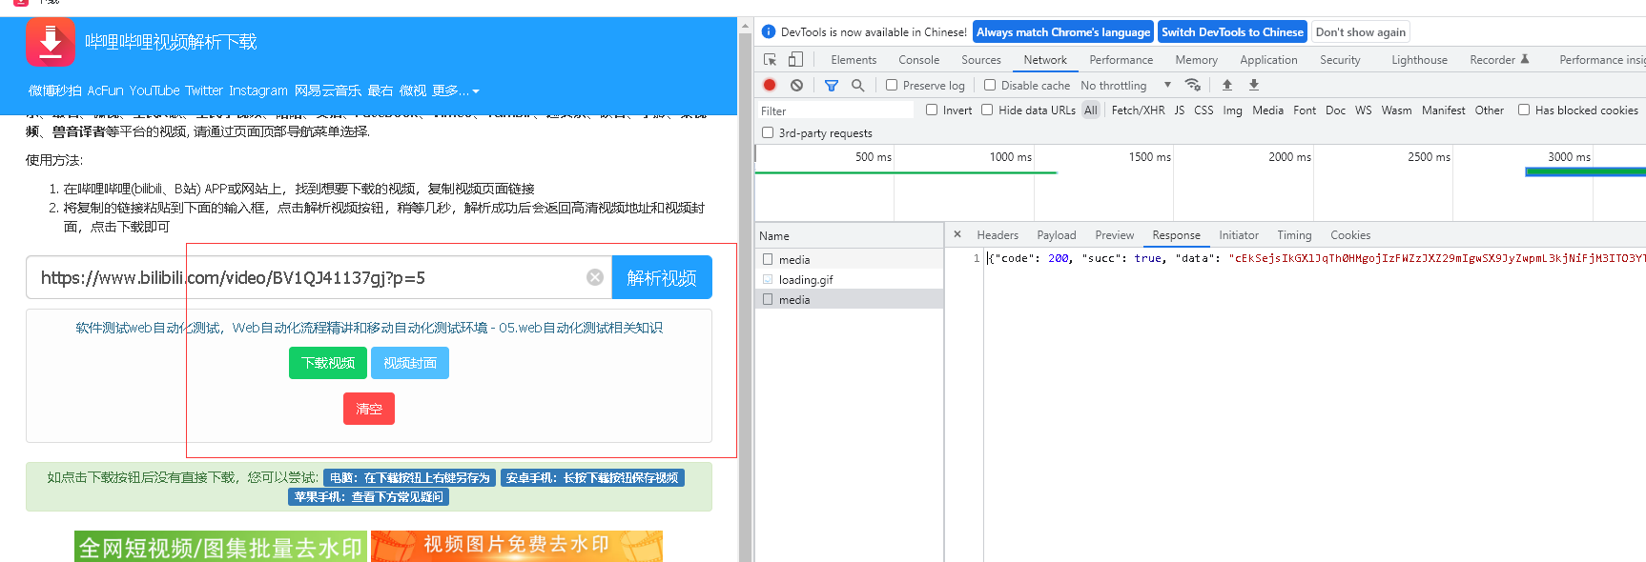Open the Memory panel

pyautogui.click(x=1196, y=59)
